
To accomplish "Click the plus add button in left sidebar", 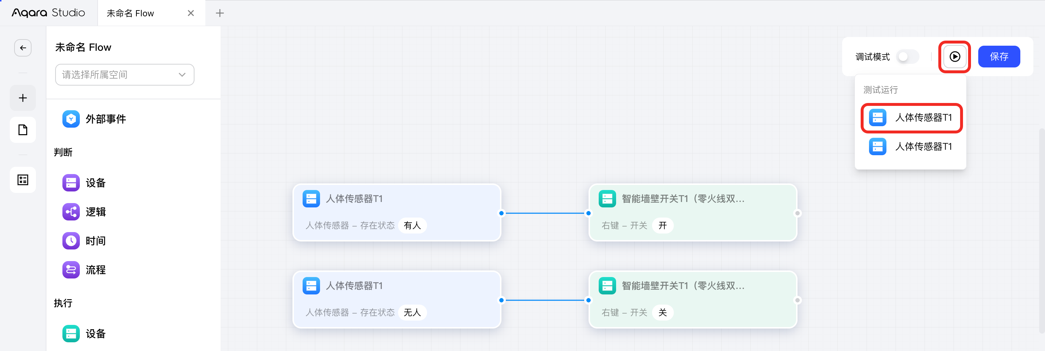I will point(23,98).
